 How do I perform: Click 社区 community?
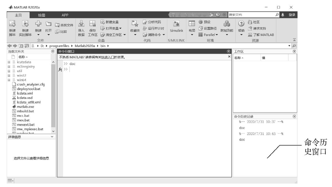(254, 22)
